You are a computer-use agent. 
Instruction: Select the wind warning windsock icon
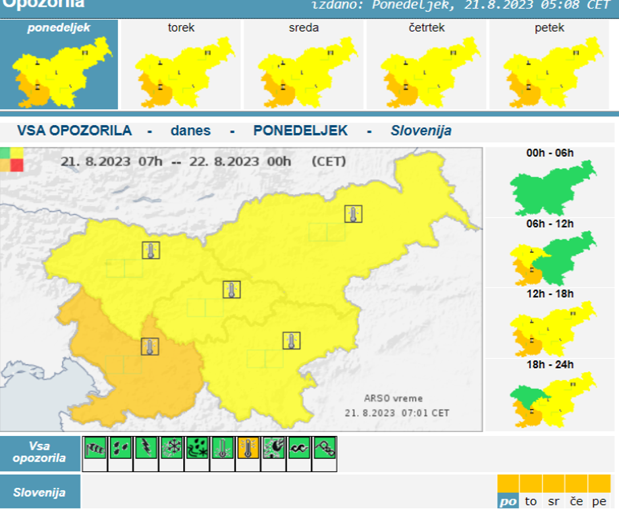pyautogui.click(x=95, y=449)
